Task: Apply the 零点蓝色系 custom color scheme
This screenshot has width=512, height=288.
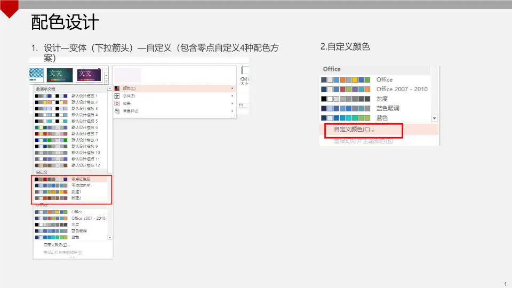Action: 70,186
